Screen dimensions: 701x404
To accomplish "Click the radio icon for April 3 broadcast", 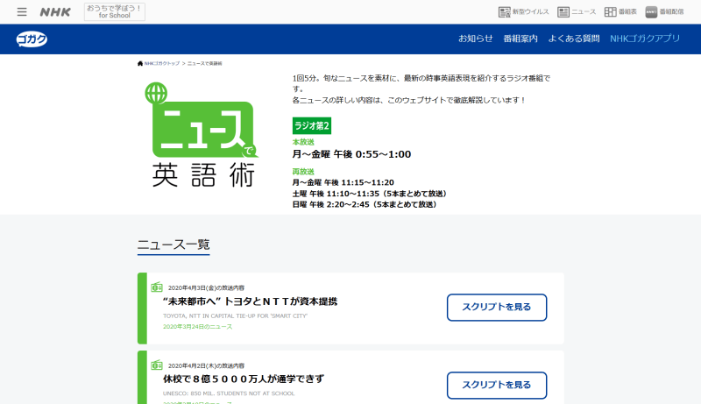I will click(157, 287).
